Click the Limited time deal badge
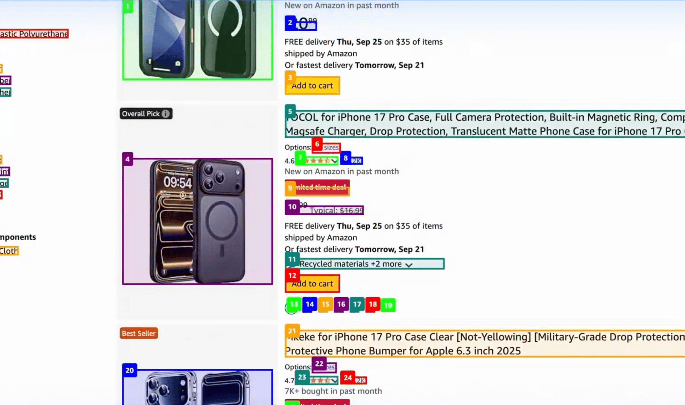The image size is (685, 405). tap(317, 188)
